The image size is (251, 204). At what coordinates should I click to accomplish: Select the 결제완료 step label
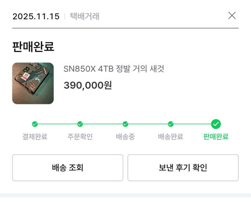35,137
